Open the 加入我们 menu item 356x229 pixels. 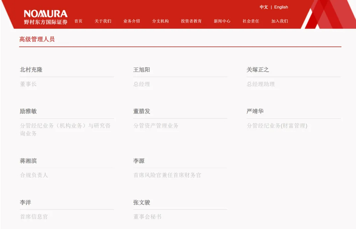tap(280, 21)
